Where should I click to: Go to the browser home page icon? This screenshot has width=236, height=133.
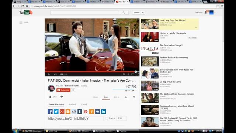click(27, 6)
